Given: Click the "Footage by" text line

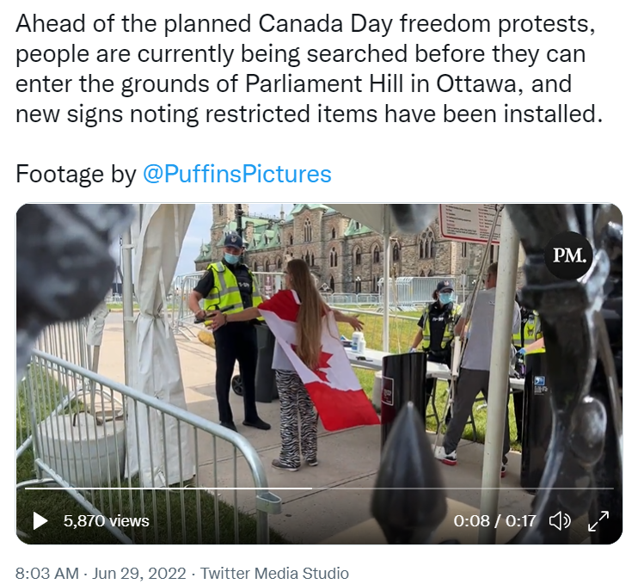Looking at the screenshot, I should (x=174, y=175).
